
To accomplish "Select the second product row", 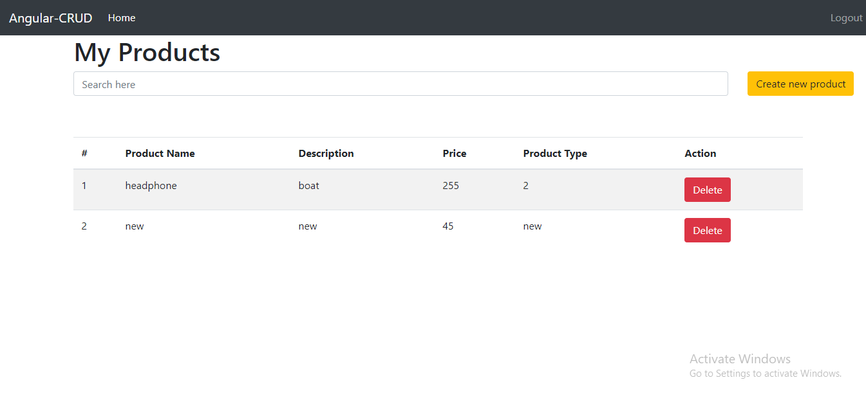I will (386, 230).
